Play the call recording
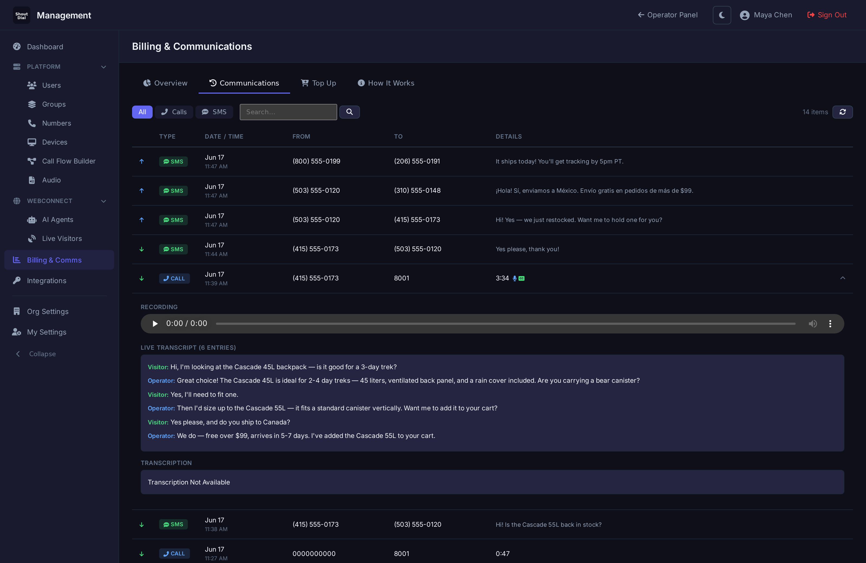This screenshot has width=866, height=563. click(x=155, y=323)
